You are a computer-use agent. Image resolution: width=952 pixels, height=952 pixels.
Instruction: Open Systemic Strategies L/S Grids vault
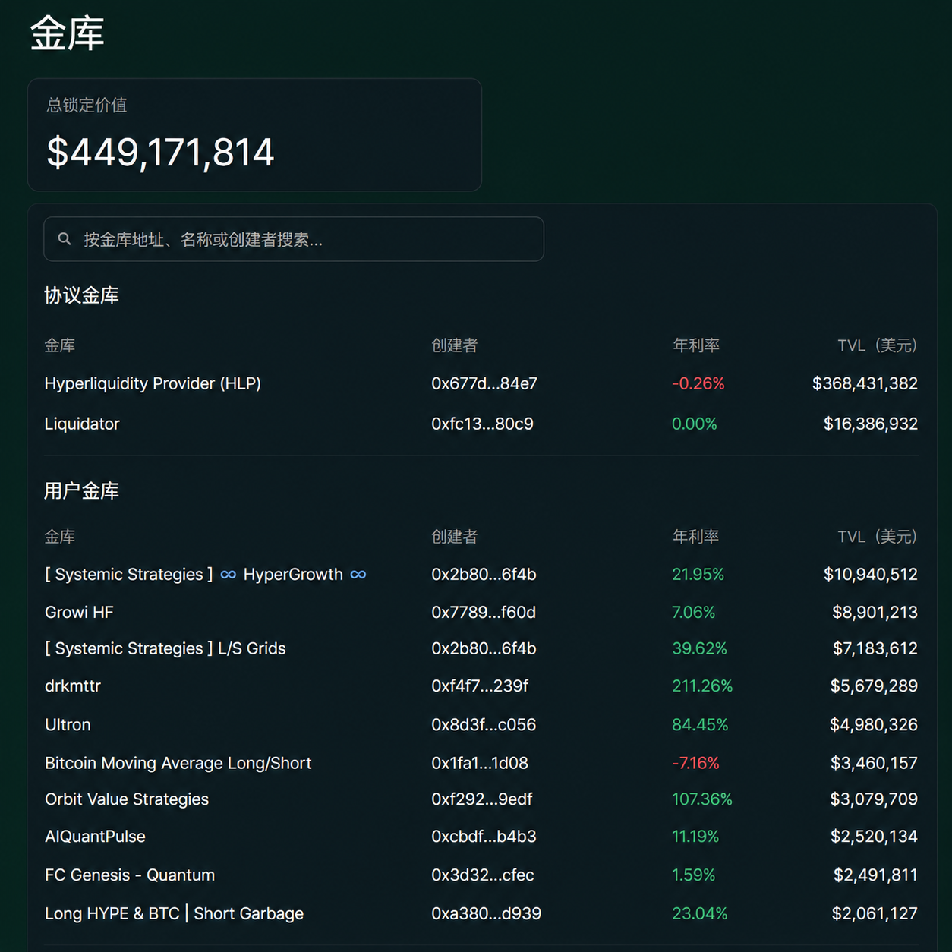(165, 648)
